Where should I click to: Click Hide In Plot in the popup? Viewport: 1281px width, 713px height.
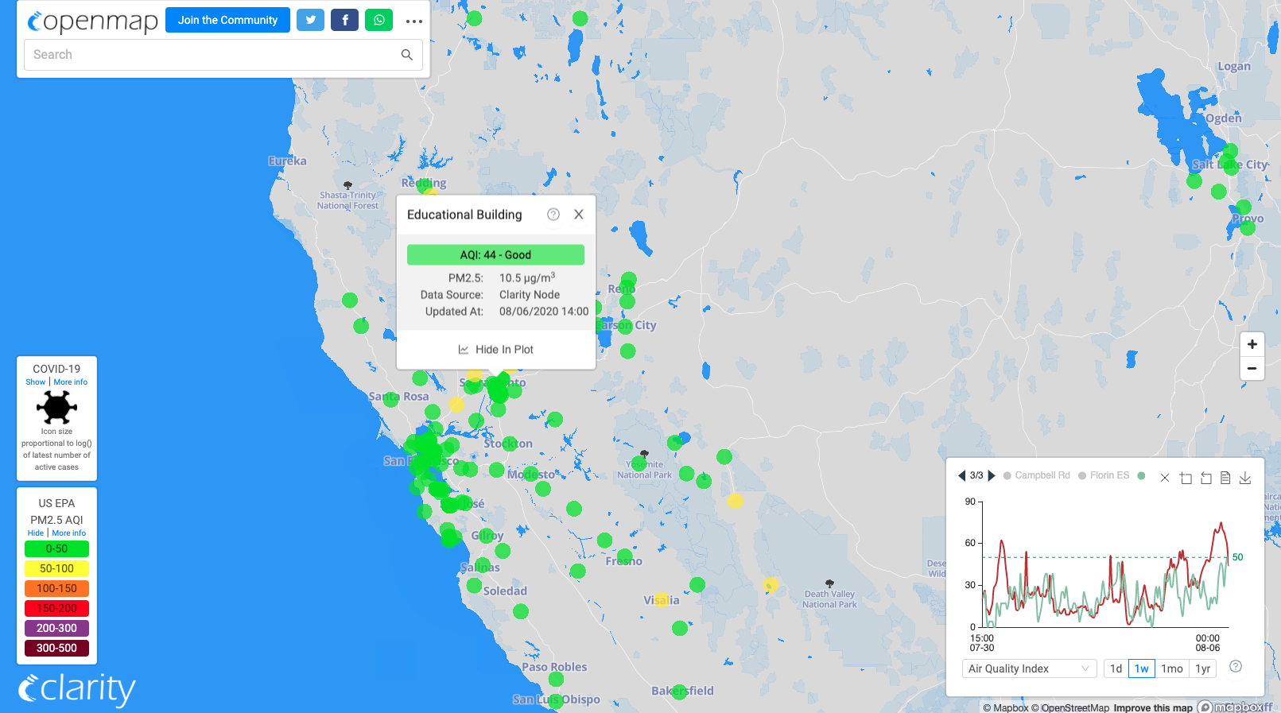tap(495, 350)
